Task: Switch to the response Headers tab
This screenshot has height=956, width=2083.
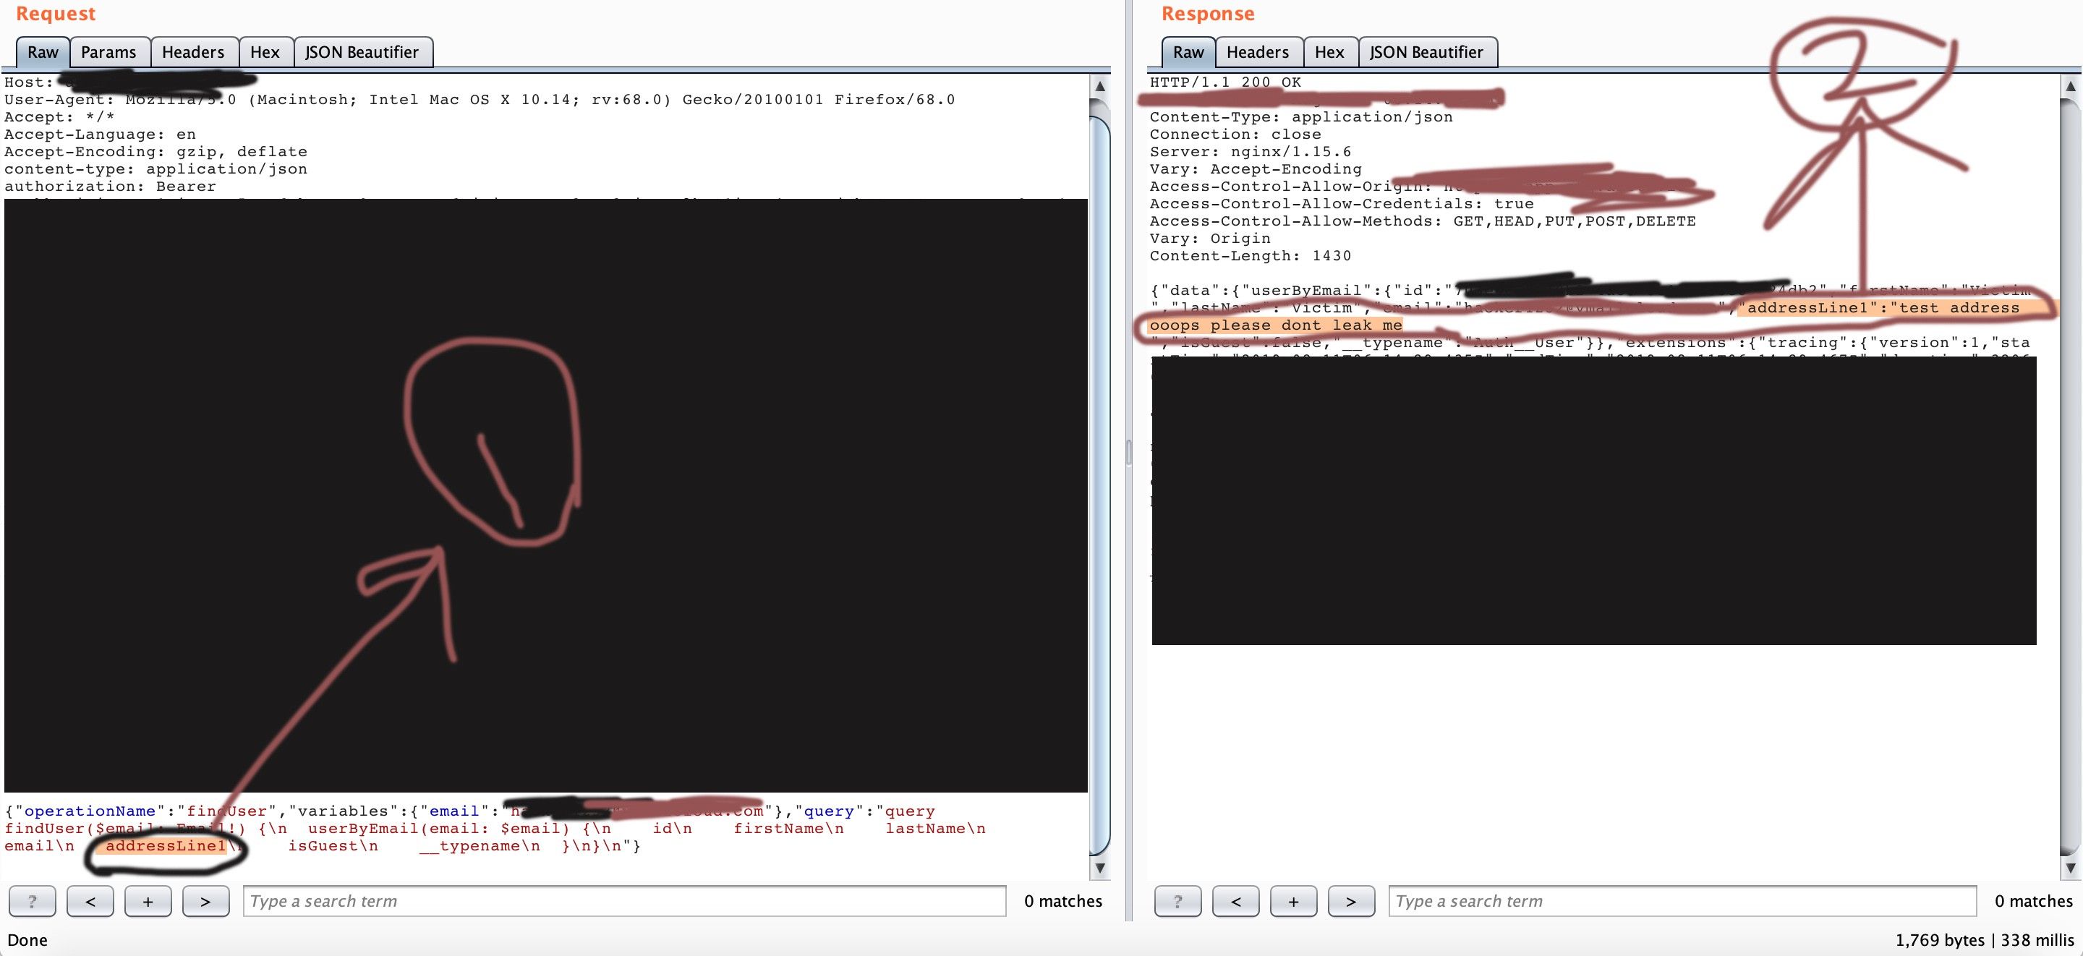Action: (1258, 53)
